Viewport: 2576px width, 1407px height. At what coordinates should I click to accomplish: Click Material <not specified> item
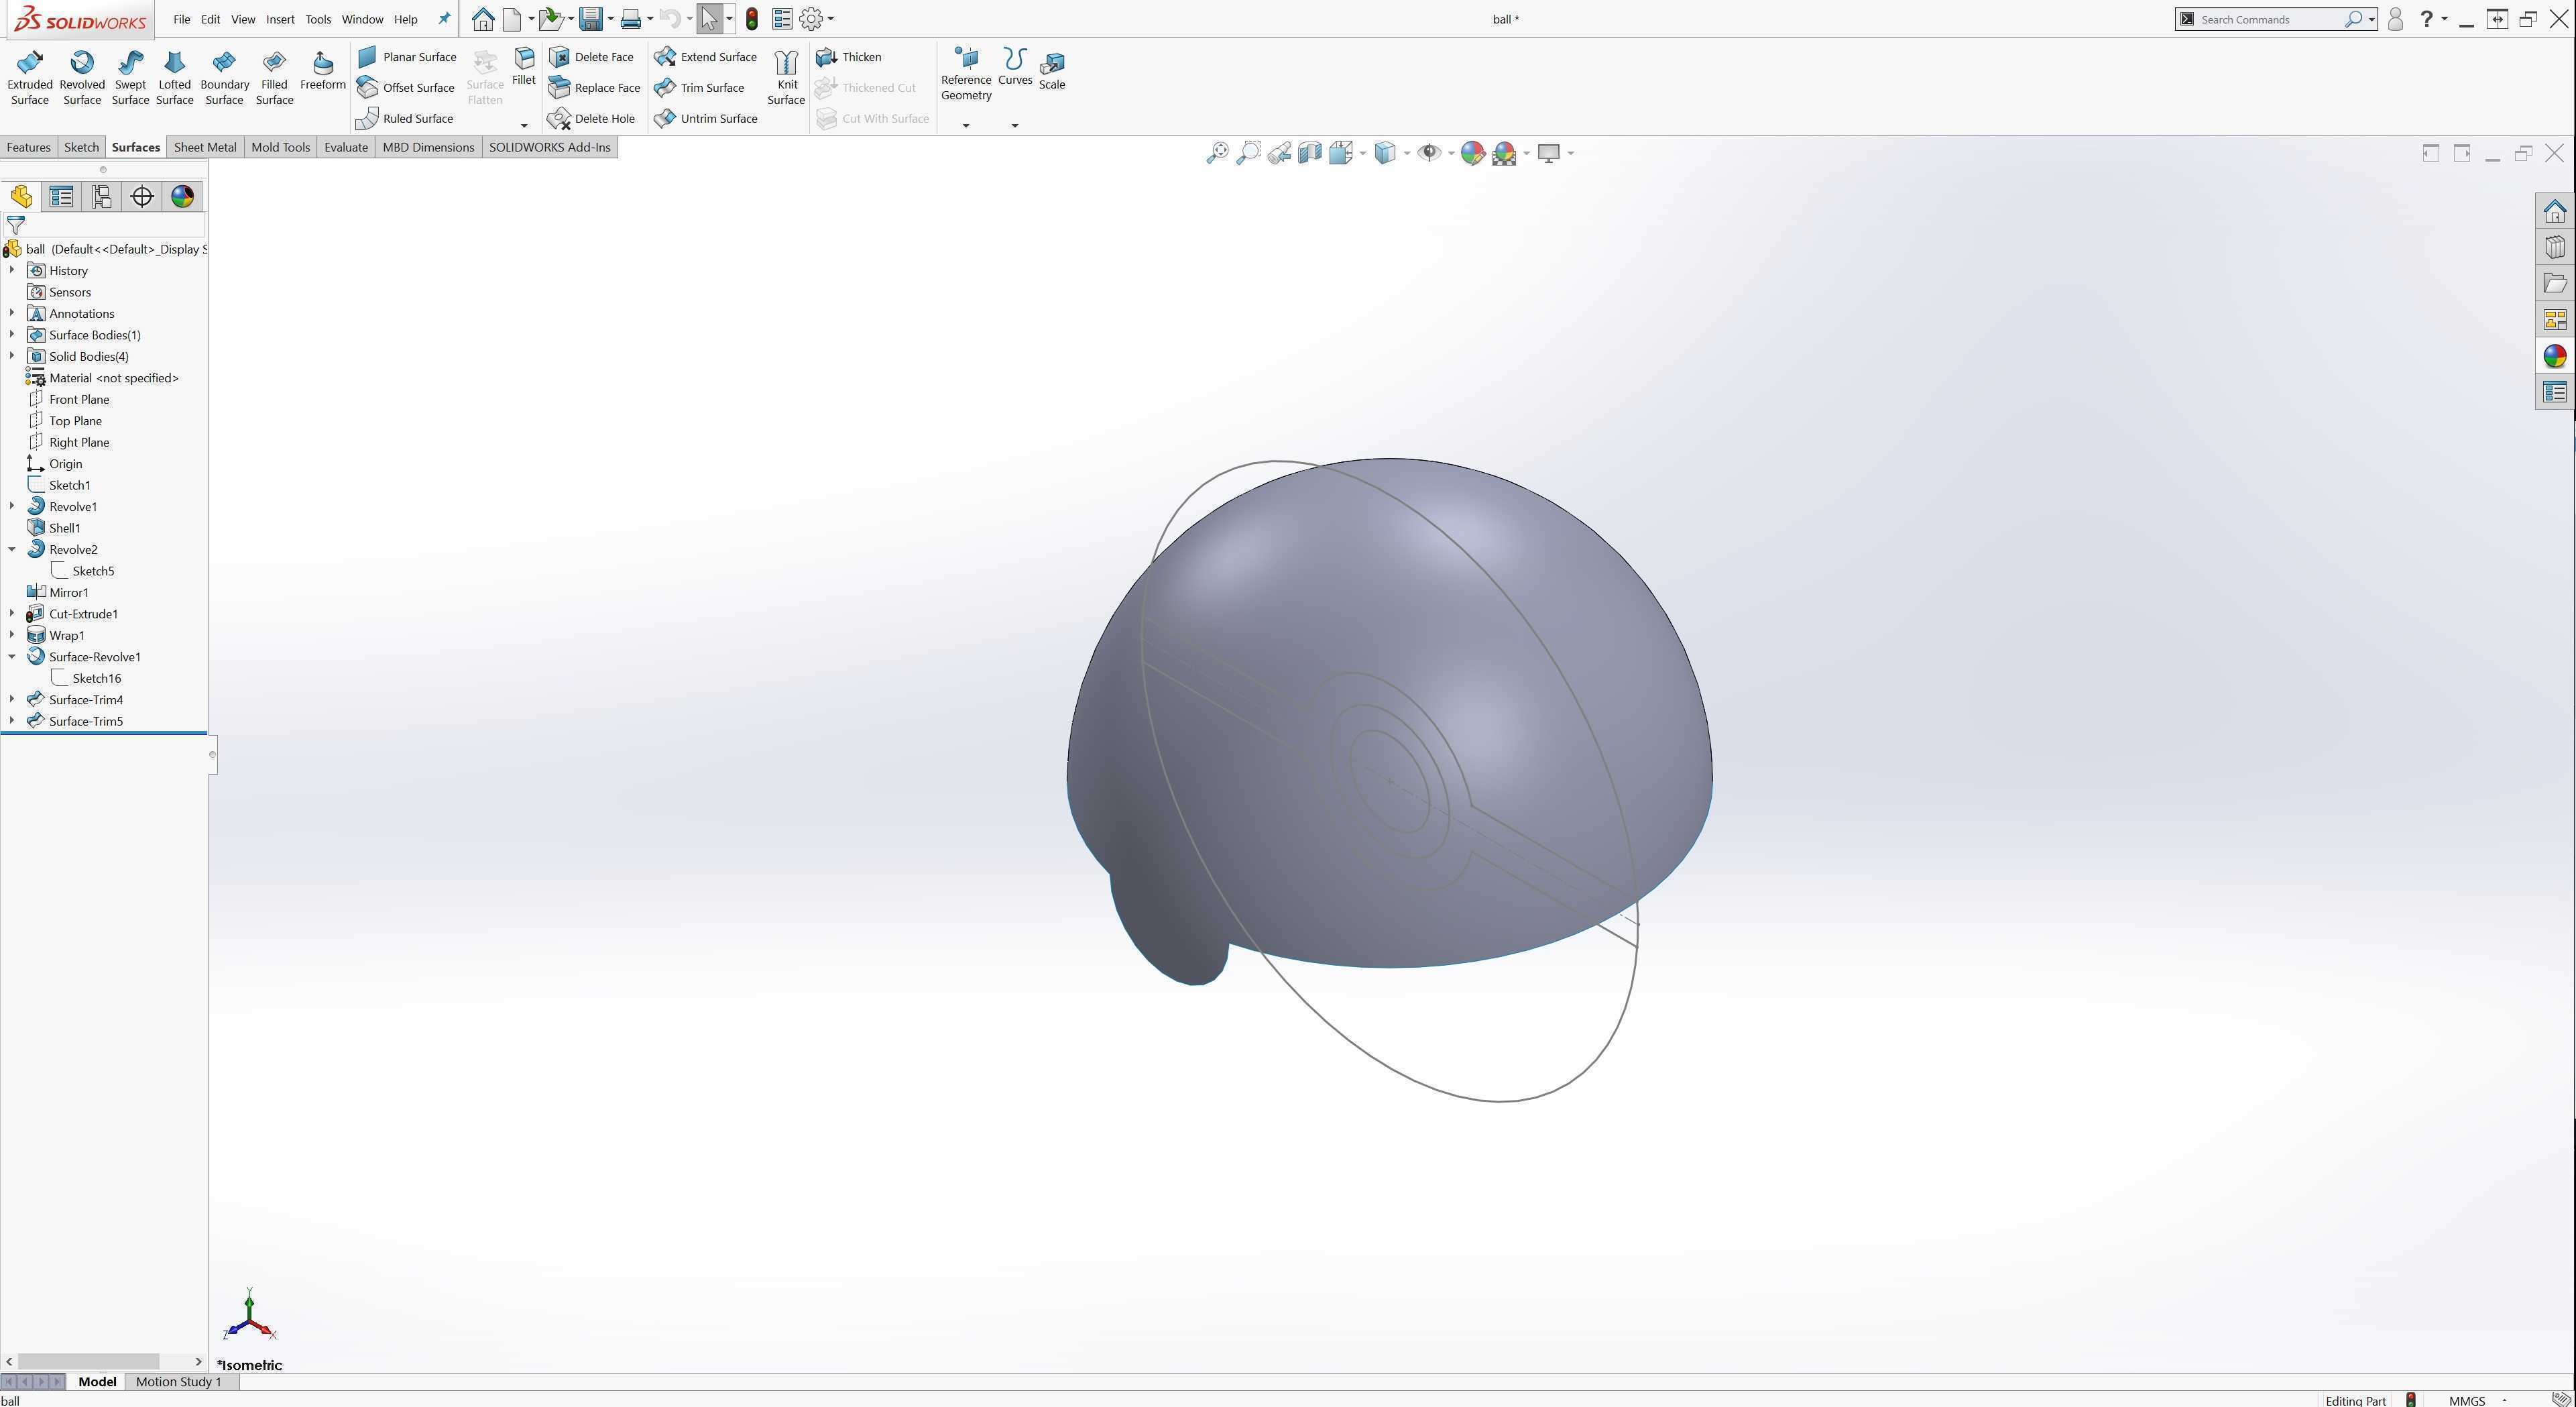(x=103, y=378)
